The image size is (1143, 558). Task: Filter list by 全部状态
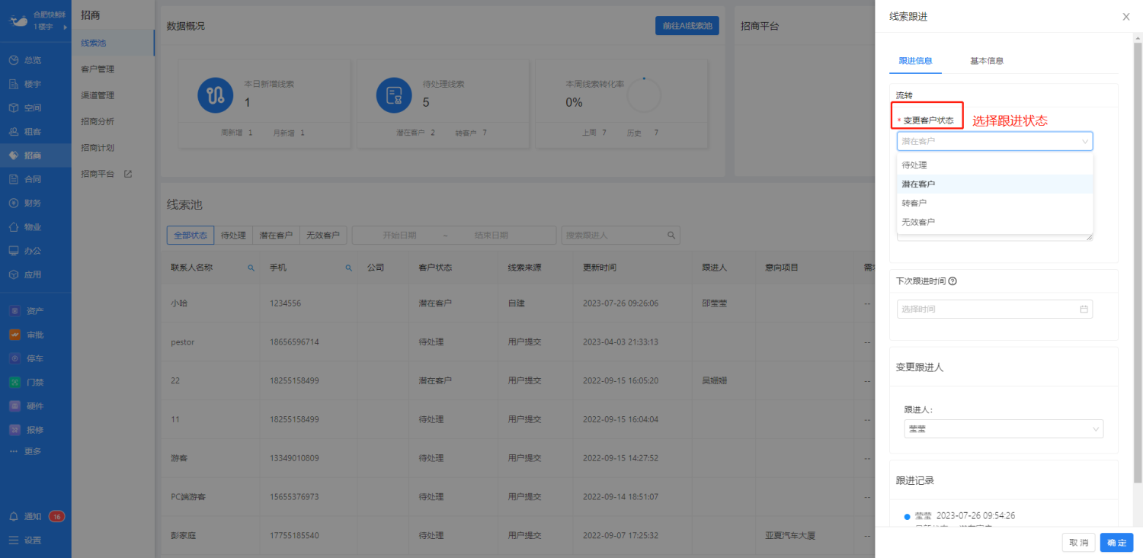pos(190,235)
